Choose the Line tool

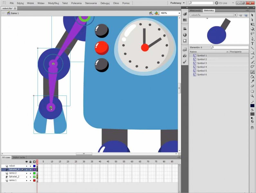[x=252, y=48]
